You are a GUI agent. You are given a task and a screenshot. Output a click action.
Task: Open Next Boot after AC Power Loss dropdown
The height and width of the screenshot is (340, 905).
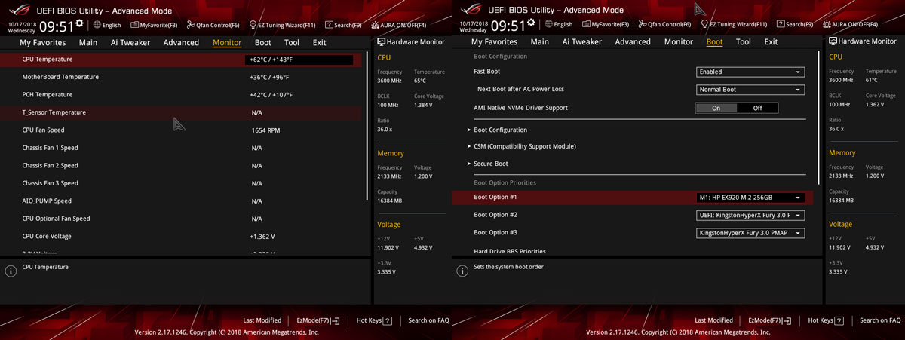point(750,90)
